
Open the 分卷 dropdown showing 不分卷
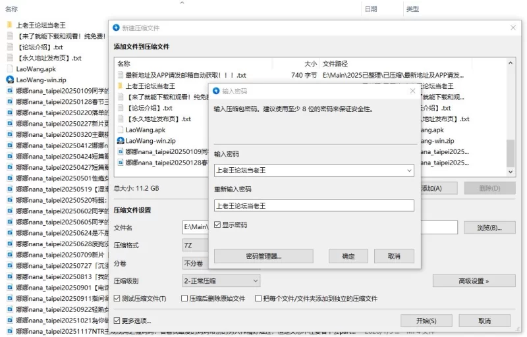(196, 263)
